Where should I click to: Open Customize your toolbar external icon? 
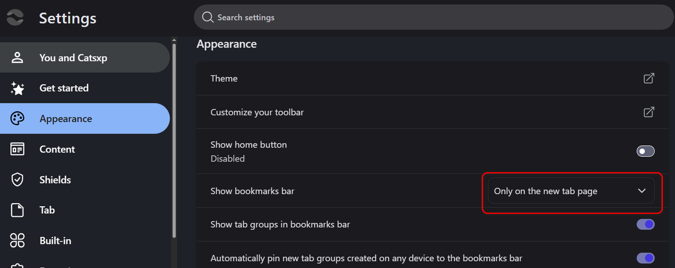649,112
